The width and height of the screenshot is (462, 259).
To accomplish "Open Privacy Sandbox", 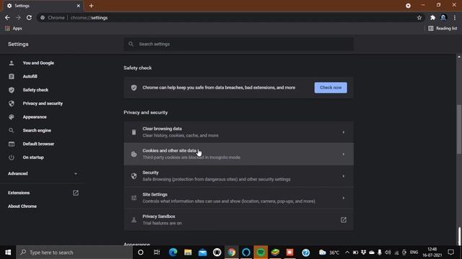I will tap(239, 219).
